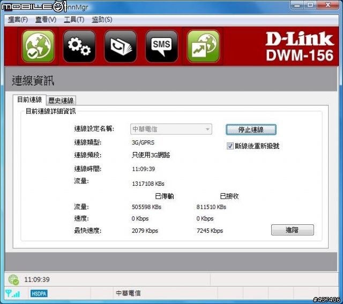Viewport: 343px width, 304px height.
Task: Open the 查看(V) menu
Action: point(46,20)
